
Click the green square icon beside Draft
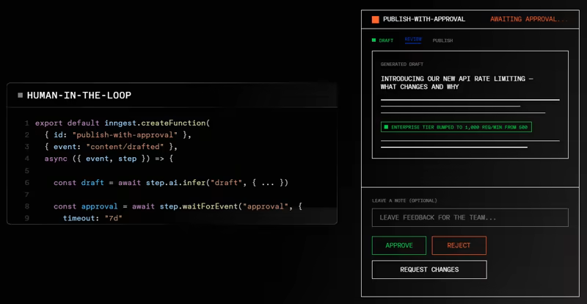click(x=373, y=40)
